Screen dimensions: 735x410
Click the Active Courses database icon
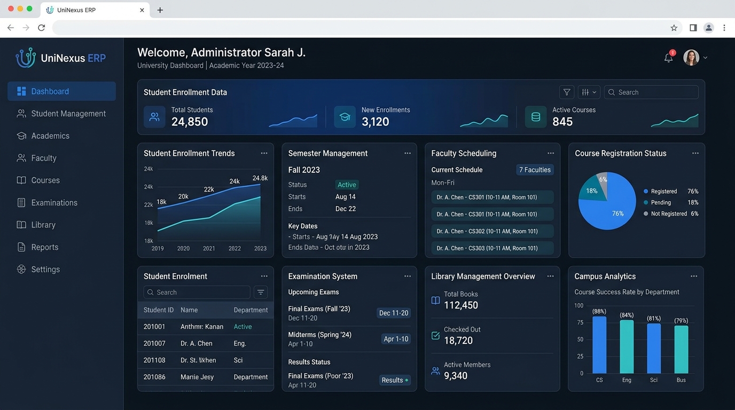536,117
